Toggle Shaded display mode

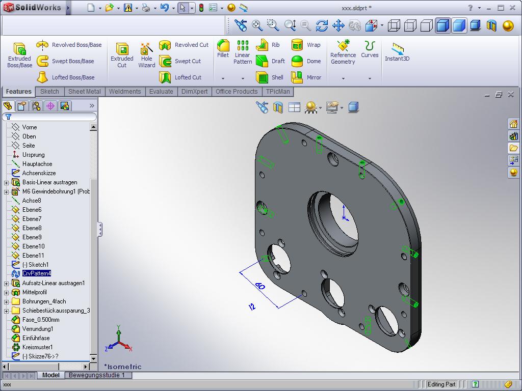click(x=459, y=25)
